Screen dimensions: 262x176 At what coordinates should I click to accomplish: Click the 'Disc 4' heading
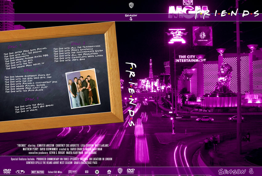32,99
